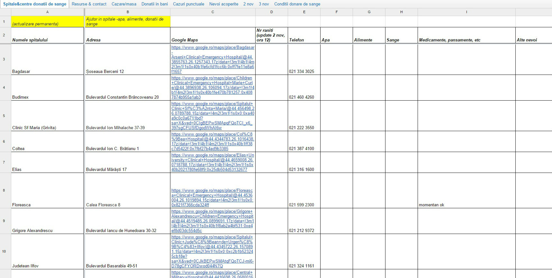This screenshot has width=552, height=278.
Task: Select the yellow 'Ajutor in spitale' cell
Action: click(x=127, y=22)
